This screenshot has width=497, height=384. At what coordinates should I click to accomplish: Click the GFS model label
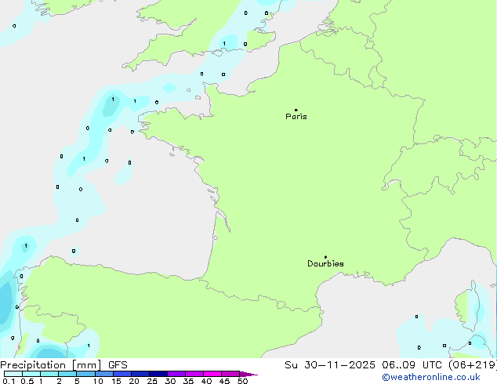tap(118, 365)
